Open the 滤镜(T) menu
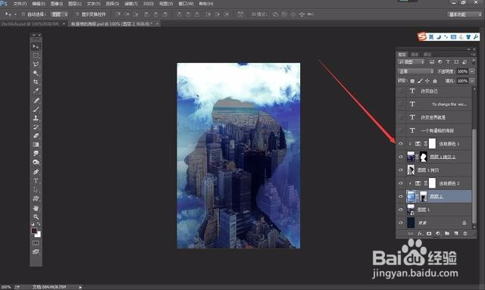This screenshot has width=485, height=290. click(131, 4)
